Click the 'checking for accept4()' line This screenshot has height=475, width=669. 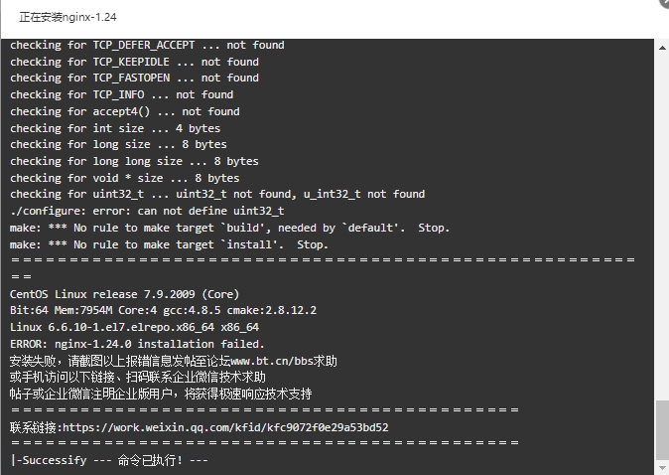click(x=125, y=111)
